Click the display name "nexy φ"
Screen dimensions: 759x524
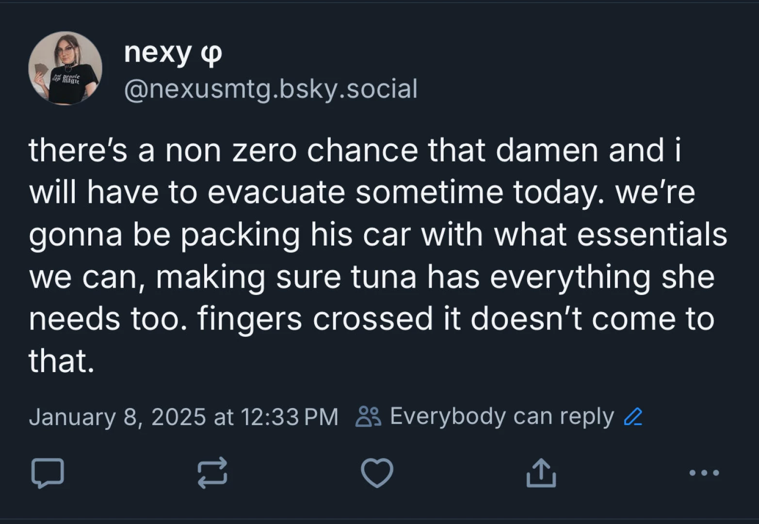pyautogui.click(x=173, y=52)
